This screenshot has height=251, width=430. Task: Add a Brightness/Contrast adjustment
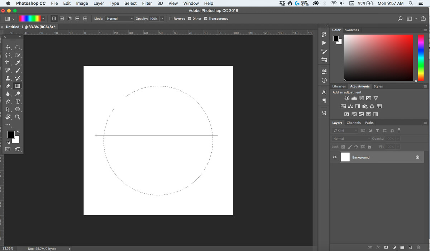pyautogui.click(x=347, y=98)
